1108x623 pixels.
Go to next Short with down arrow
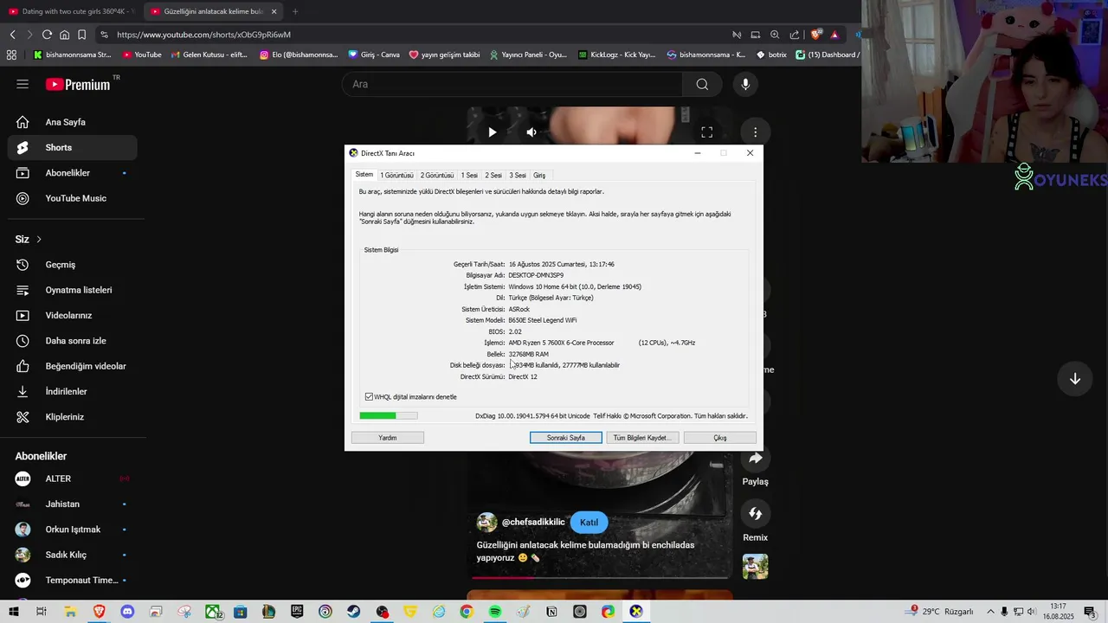pyautogui.click(x=1074, y=379)
